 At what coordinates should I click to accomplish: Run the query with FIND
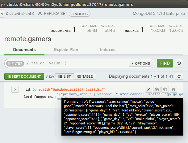165,63
